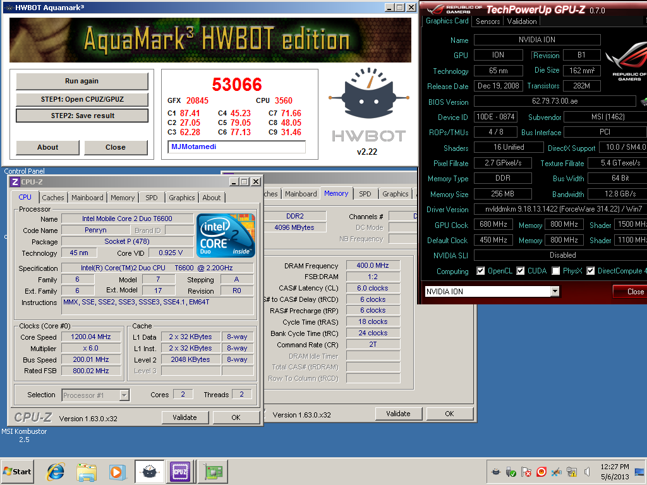Open the Processor #1 selection dropdown
The height and width of the screenshot is (485, 647).
tap(124, 395)
